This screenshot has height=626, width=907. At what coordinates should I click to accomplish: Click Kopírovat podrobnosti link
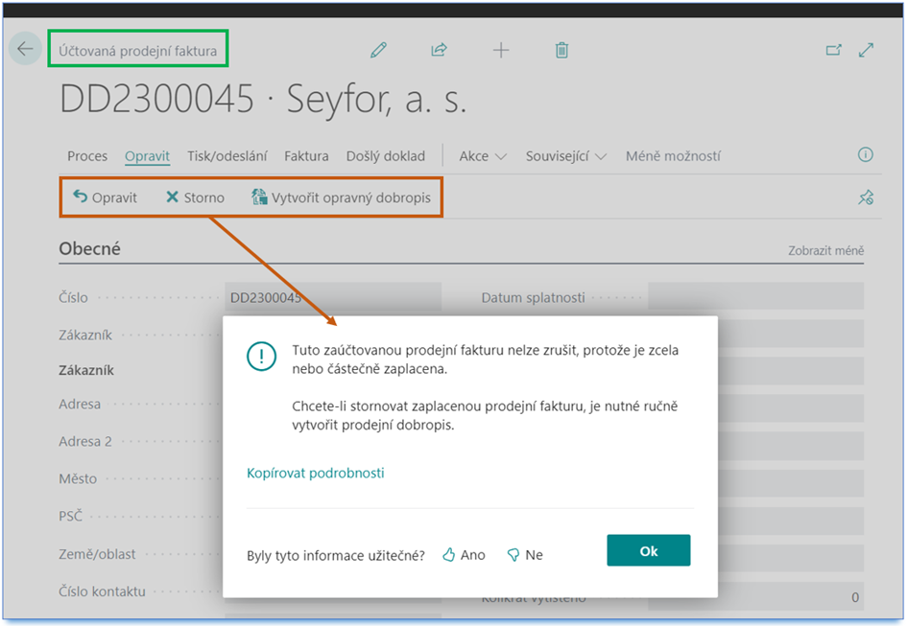click(315, 473)
